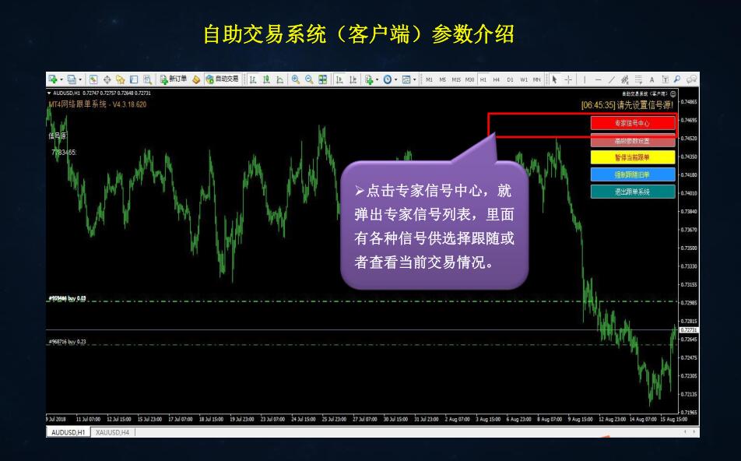Switch chart to H4 timeframe
This screenshot has width=741, height=461.
[496, 79]
